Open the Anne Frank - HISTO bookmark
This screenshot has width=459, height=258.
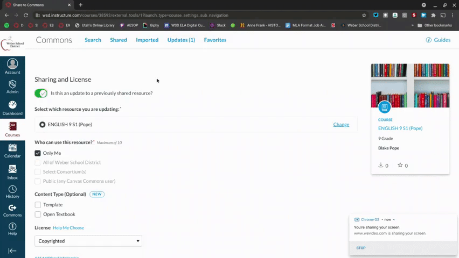[x=260, y=25]
